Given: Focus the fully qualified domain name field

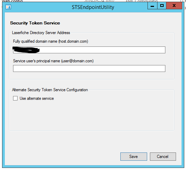Looking at the screenshot, I should [89, 50].
